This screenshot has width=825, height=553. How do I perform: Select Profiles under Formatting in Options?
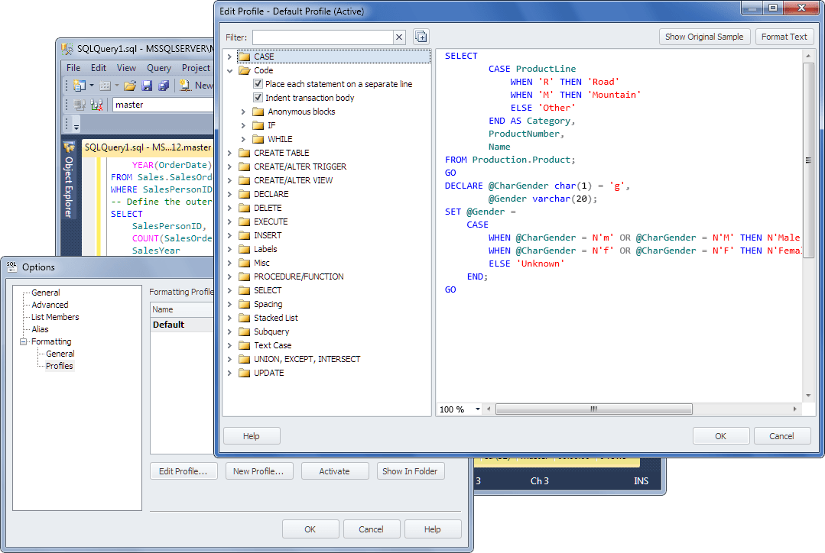tap(59, 366)
